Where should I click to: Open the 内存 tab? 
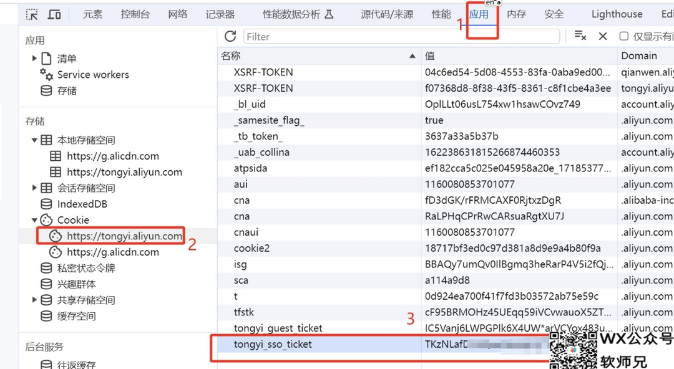coord(516,14)
